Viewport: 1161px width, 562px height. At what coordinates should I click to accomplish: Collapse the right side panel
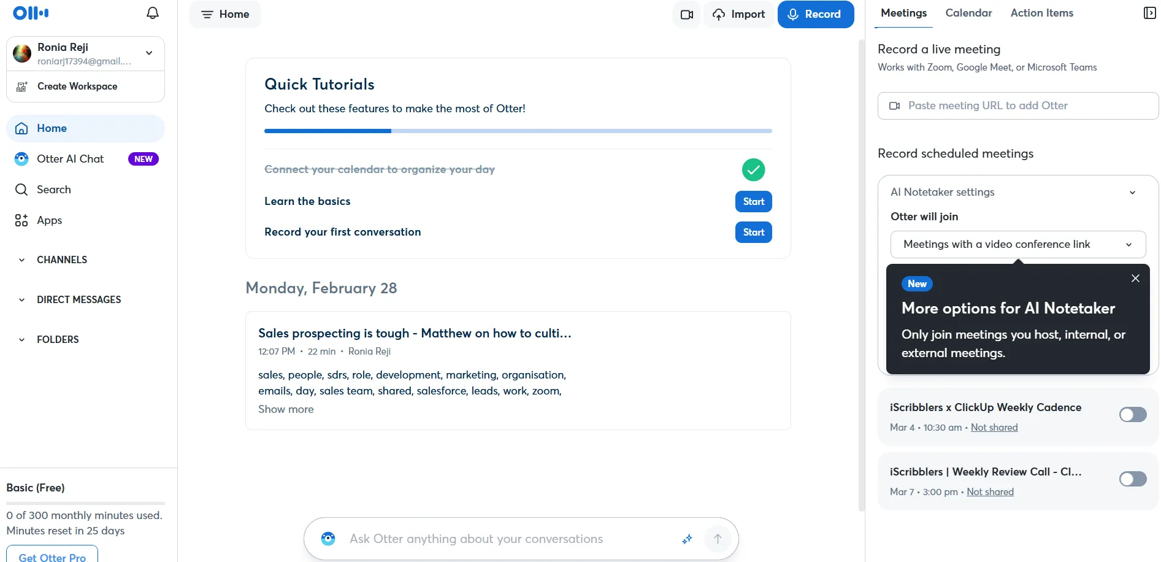point(1150,13)
